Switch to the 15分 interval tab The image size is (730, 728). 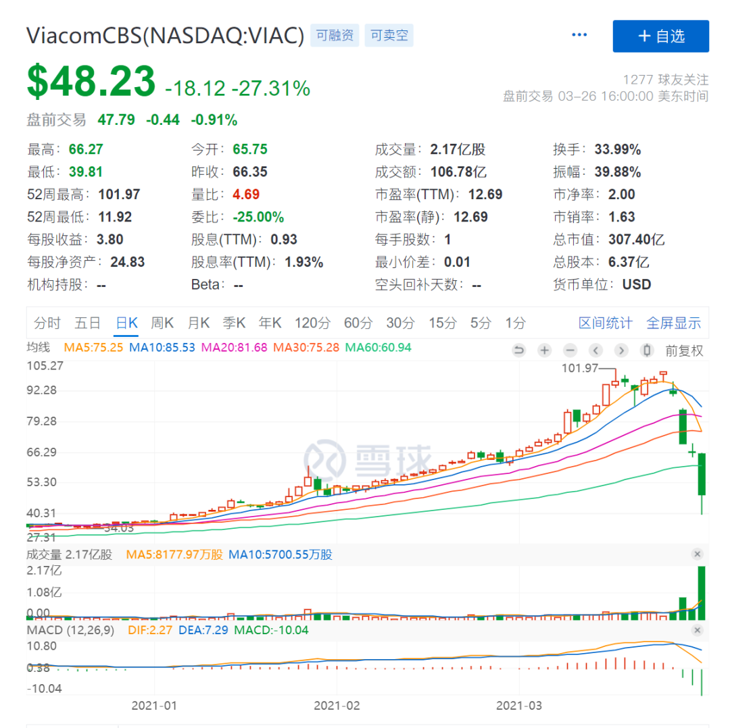coord(442,322)
